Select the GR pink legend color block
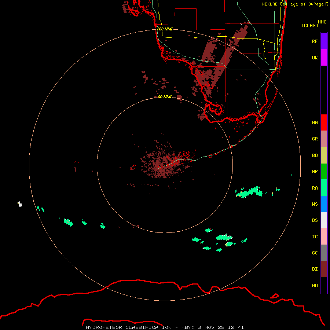Viewport: 330px width, 330px height. click(x=324, y=139)
